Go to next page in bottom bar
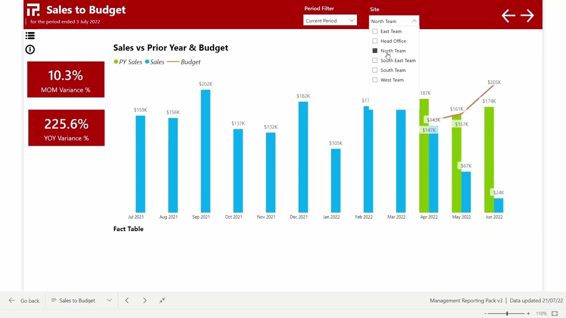 click(145, 301)
